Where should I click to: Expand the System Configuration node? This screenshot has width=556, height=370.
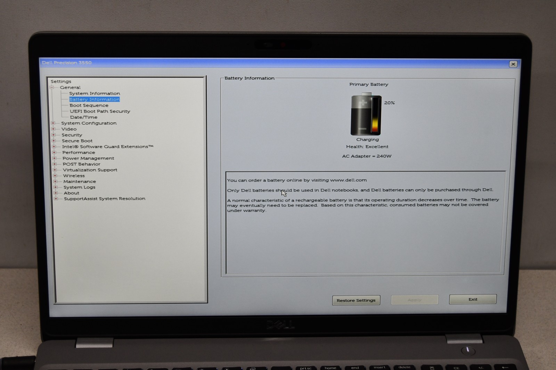[x=53, y=123]
